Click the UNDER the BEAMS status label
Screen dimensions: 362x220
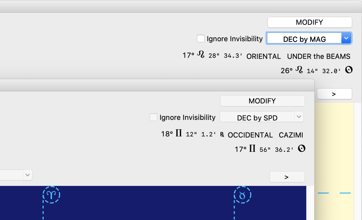click(x=319, y=56)
